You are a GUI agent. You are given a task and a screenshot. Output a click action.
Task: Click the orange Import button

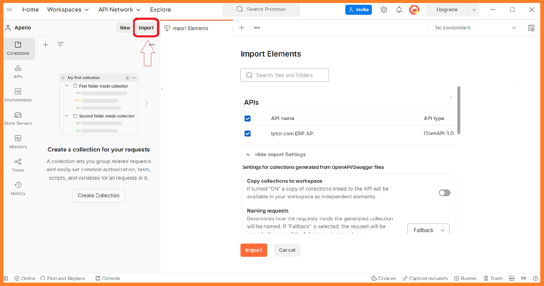[x=254, y=250]
